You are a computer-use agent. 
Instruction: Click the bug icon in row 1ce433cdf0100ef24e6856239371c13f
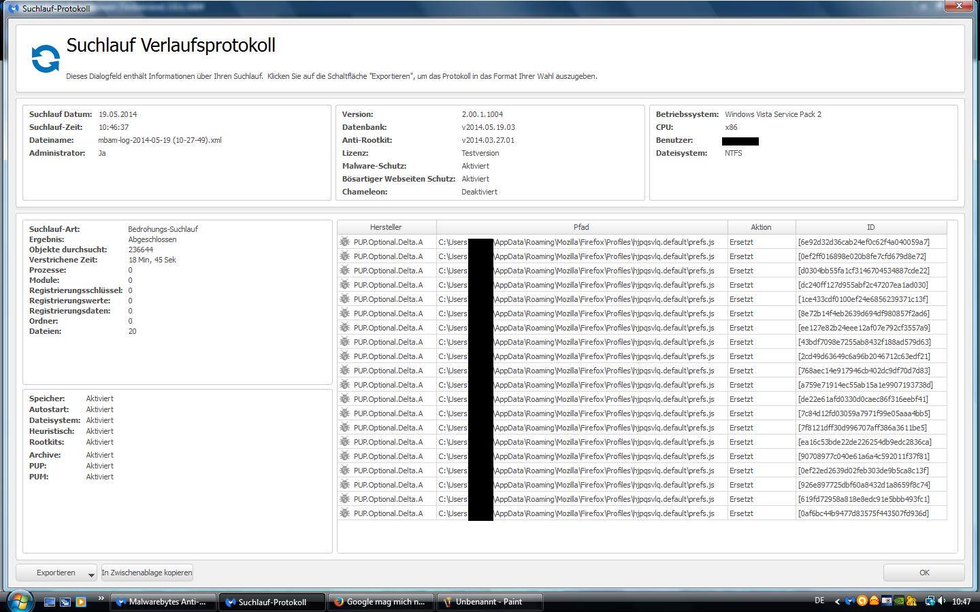click(x=345, y=299)
